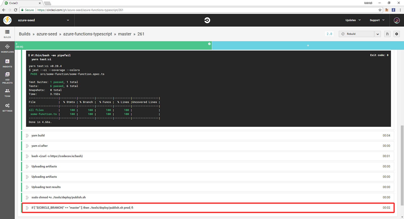The image size is (404, 219).
Task: Go to Builds breadcrumb link
Action: click(x=25, y=34)
